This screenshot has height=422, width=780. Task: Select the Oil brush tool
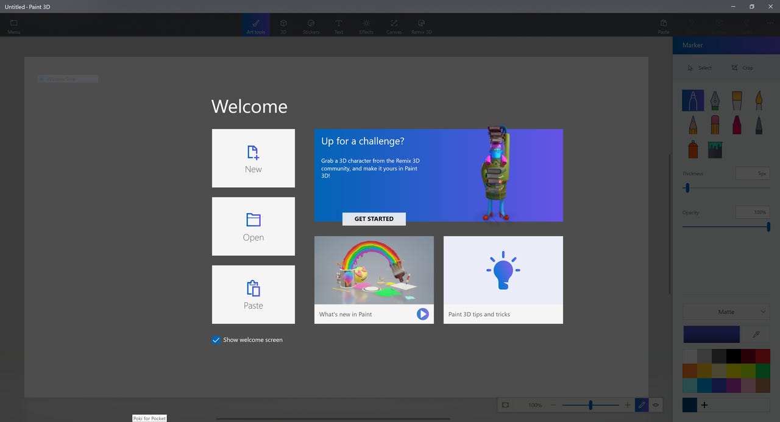pos(737,100)
